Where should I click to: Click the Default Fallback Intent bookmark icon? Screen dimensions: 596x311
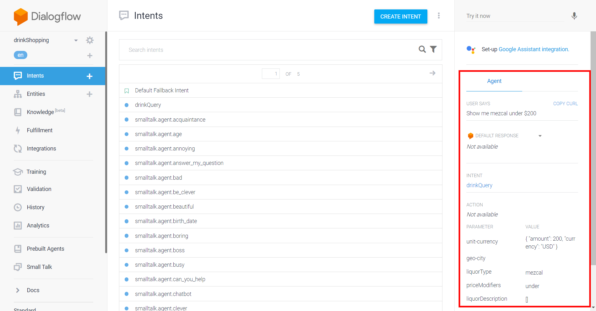point(127,91)
